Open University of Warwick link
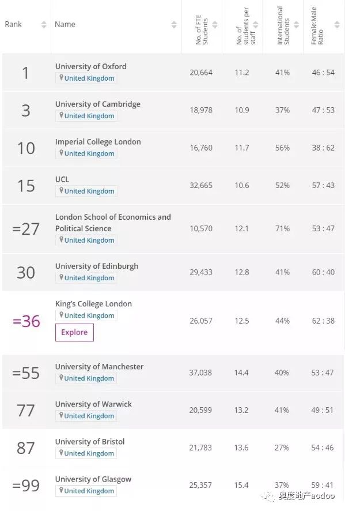The image size is (345, 511). pos(93,404)
